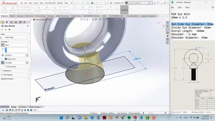215x121 pixels.
Task: Click the Zoom to Fit magnifier in heads-up toolbar
Action: pos(81,19)
